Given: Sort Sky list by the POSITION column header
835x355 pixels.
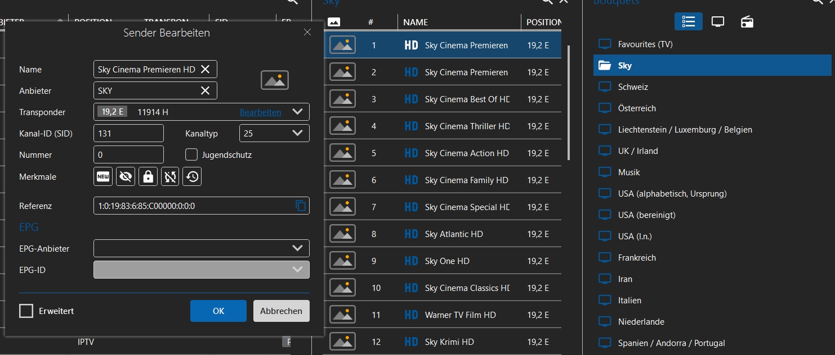Looking at the screenshot, I should [x=544, y=22].
